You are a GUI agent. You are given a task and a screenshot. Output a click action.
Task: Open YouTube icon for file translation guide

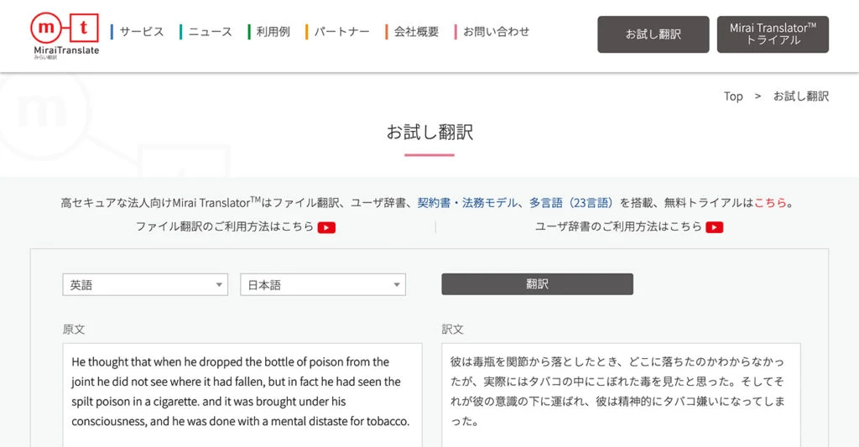tap(326, 227)
